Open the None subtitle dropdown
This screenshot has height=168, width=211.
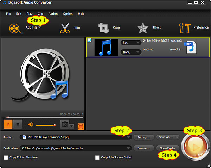coord(131,52)
